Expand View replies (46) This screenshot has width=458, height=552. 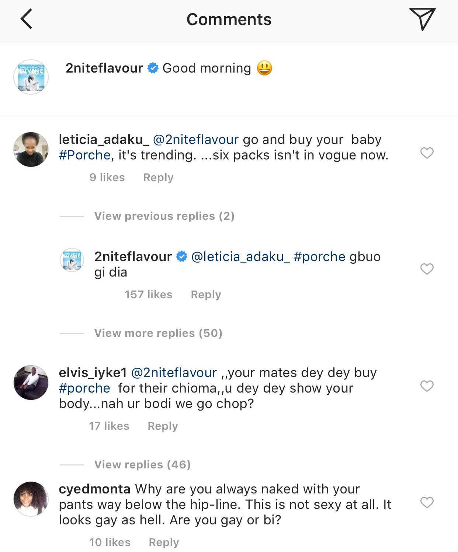point(142,465)
